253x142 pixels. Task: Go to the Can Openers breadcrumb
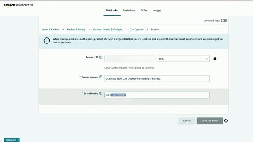pyautogui.click(x=137, y=30)
